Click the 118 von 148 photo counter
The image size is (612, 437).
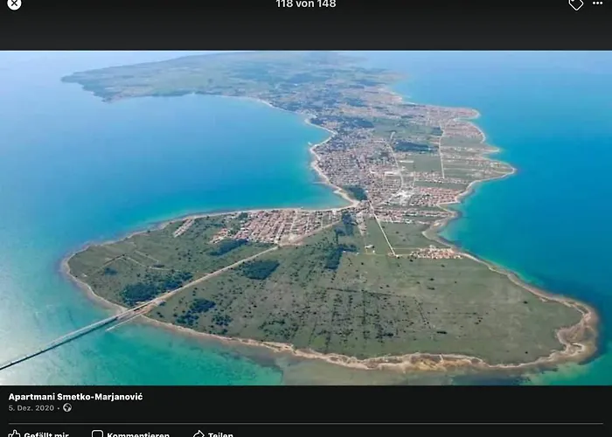[x=305, y=4]
